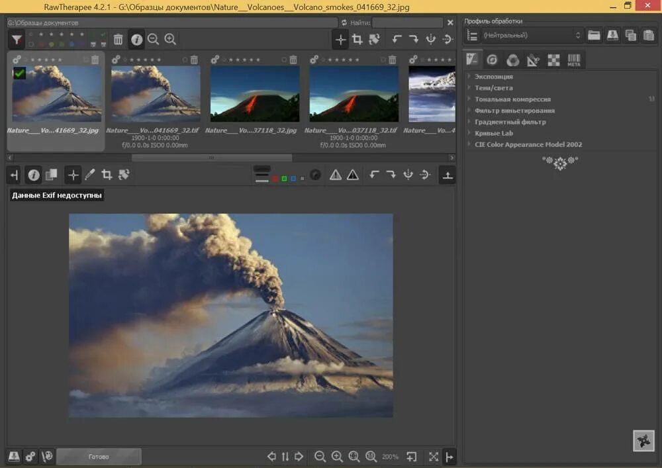Click the trash icon above thumbnails
Screen dimensions: 662x468
118,39
